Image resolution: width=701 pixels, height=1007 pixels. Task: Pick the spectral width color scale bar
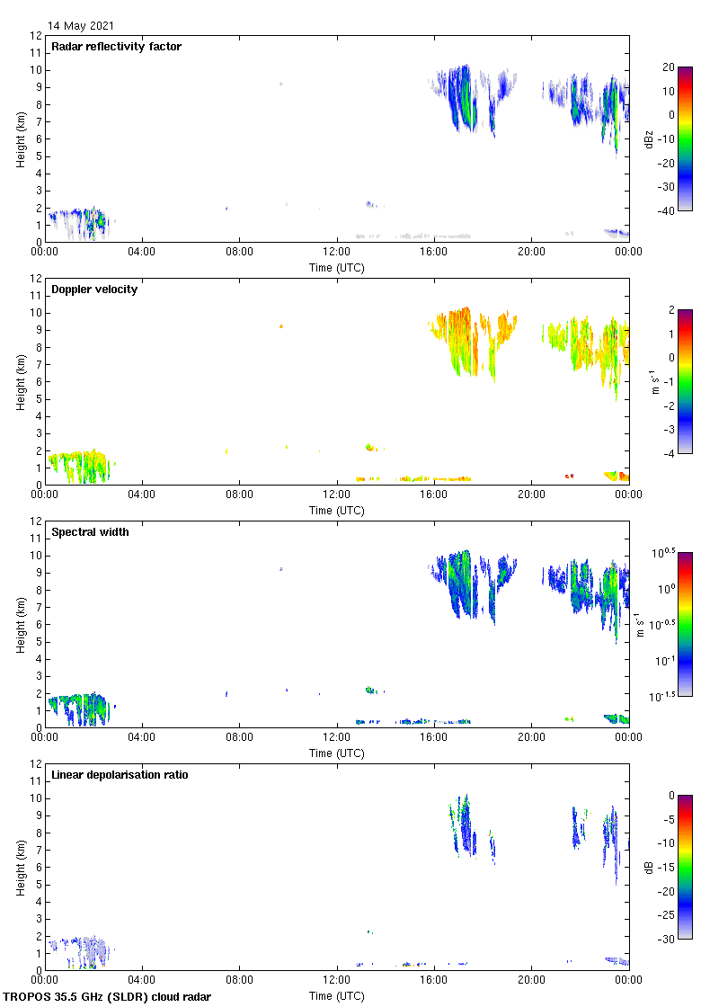[x=685, y=624]
